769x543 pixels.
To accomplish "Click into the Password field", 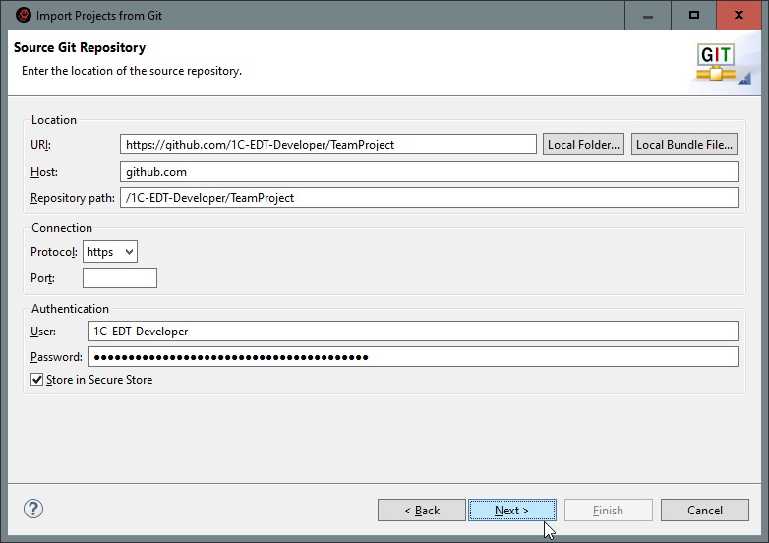I will (x=412, y=356).
